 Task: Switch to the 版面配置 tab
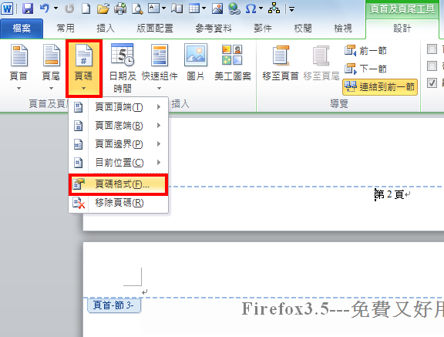pos(155,29)
